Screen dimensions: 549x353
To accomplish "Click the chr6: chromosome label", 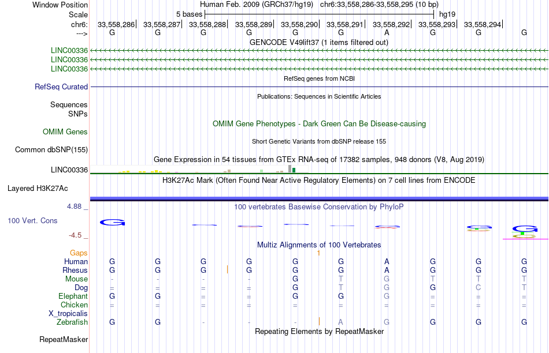I will [79, 24].
